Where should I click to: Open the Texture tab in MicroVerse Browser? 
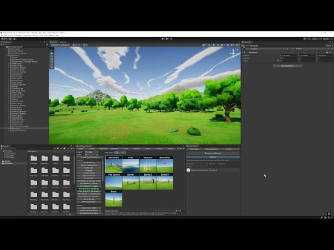point(93,149)
